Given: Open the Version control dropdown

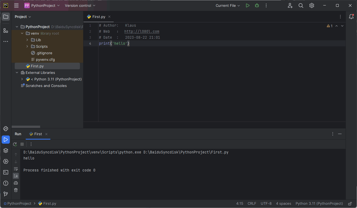Looking at the screenshot, I should coord(80,5).
